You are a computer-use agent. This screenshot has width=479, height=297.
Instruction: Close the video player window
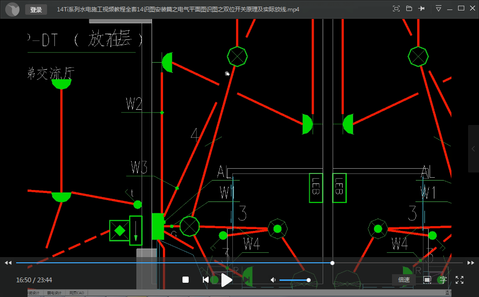click(472, 9)
